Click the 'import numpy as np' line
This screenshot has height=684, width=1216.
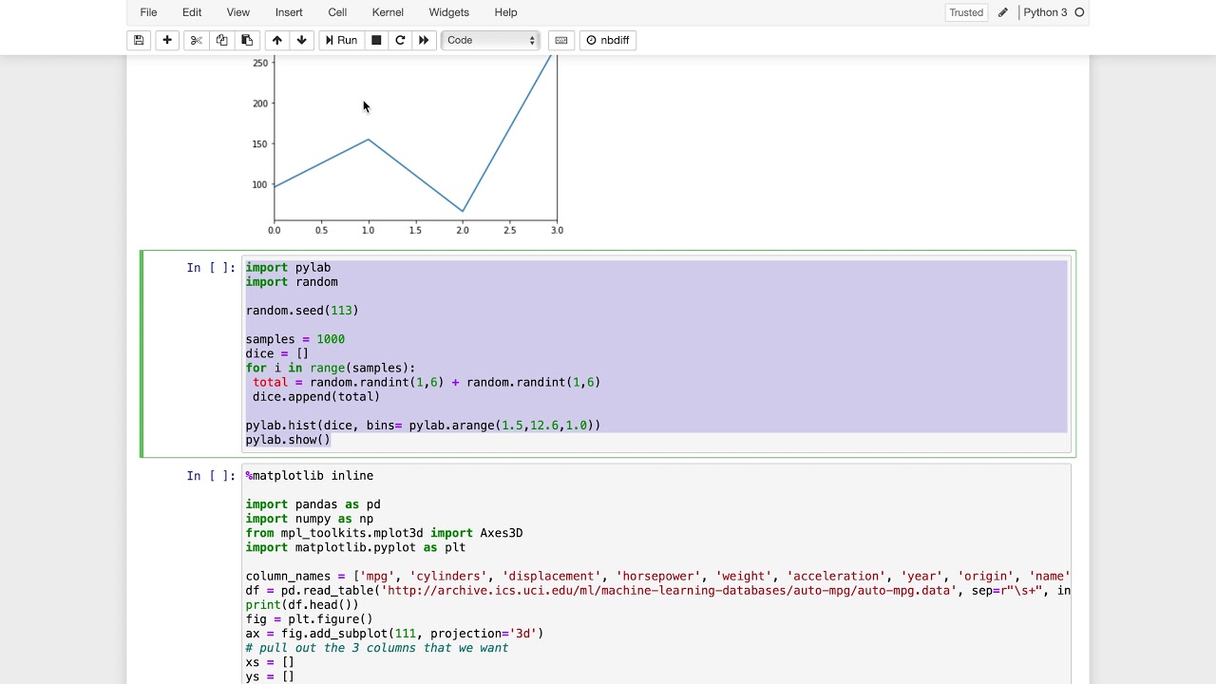click(x=310, y=519)
